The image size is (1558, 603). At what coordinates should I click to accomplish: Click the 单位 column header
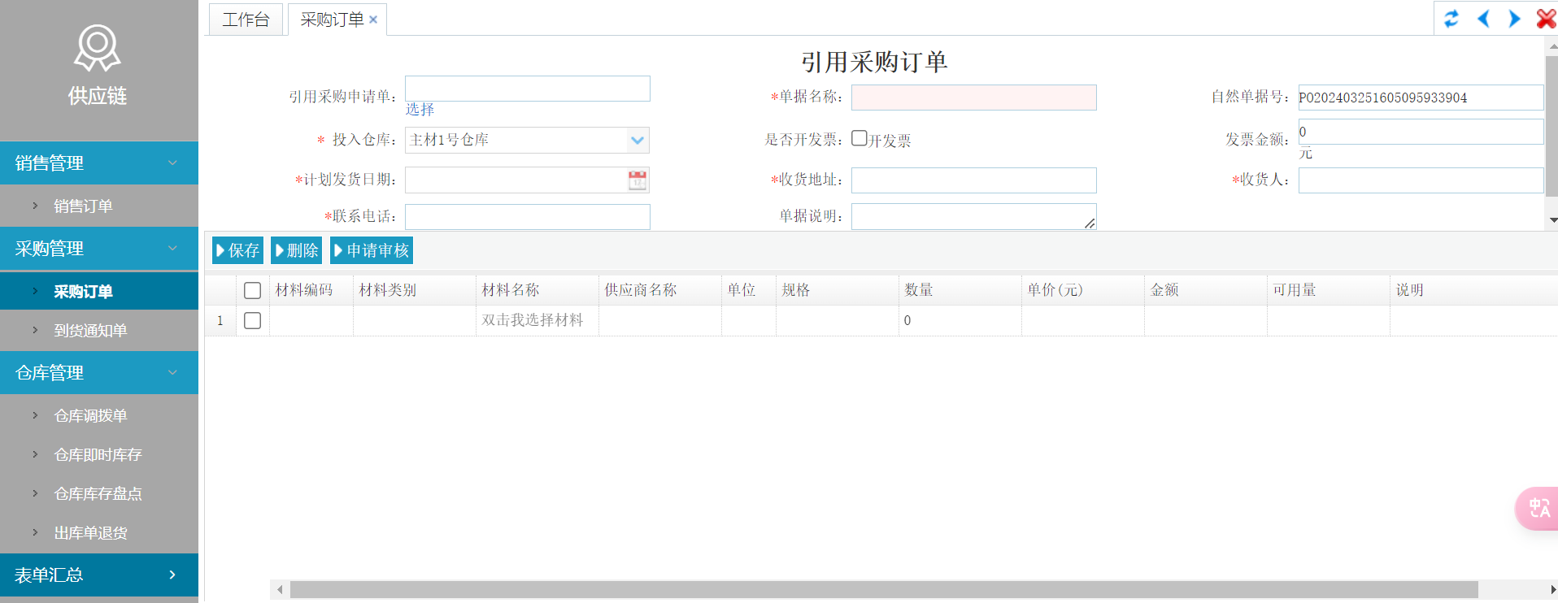[749, 290]
